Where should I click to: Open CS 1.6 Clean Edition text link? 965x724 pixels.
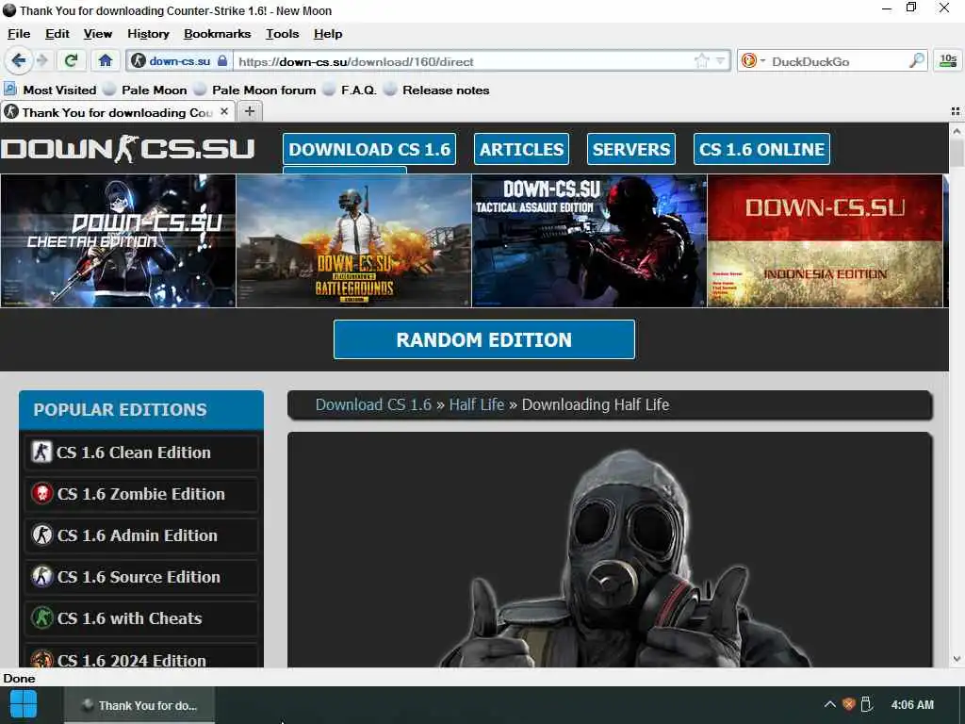click(134, 452)
